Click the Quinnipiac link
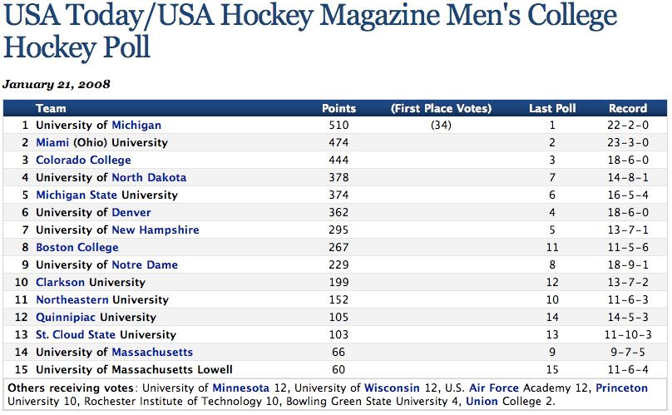This screenshot has height=415, width=672. pyautogui.click(x=67, y=317)
